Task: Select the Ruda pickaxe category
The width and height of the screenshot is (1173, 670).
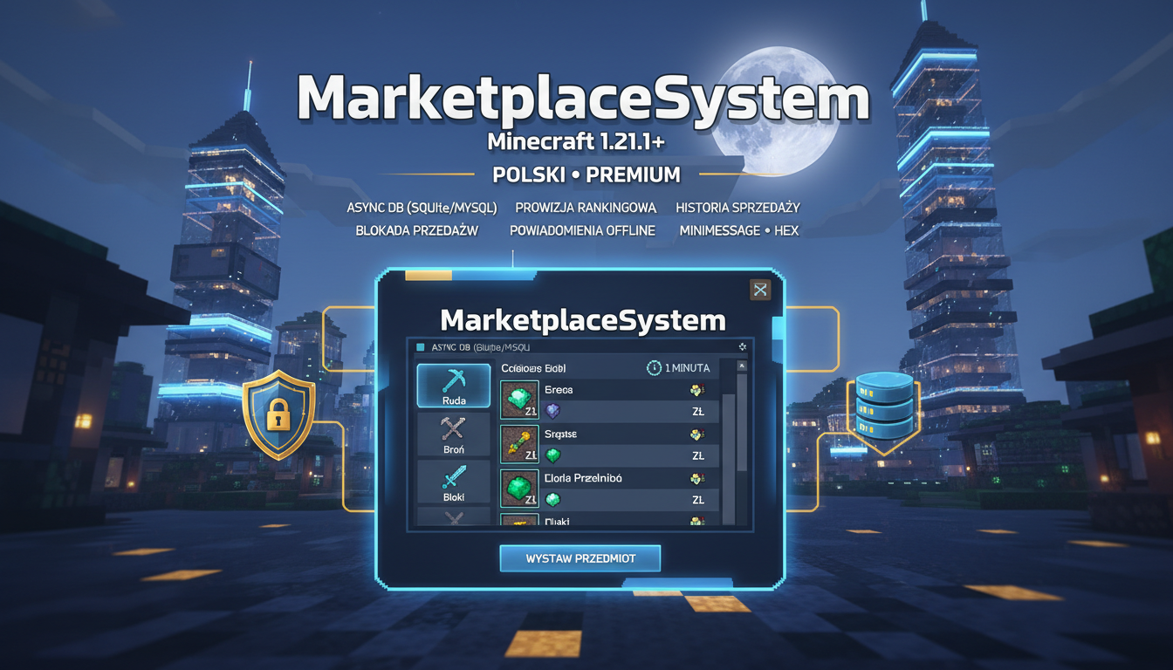Action: click(454, 386)
